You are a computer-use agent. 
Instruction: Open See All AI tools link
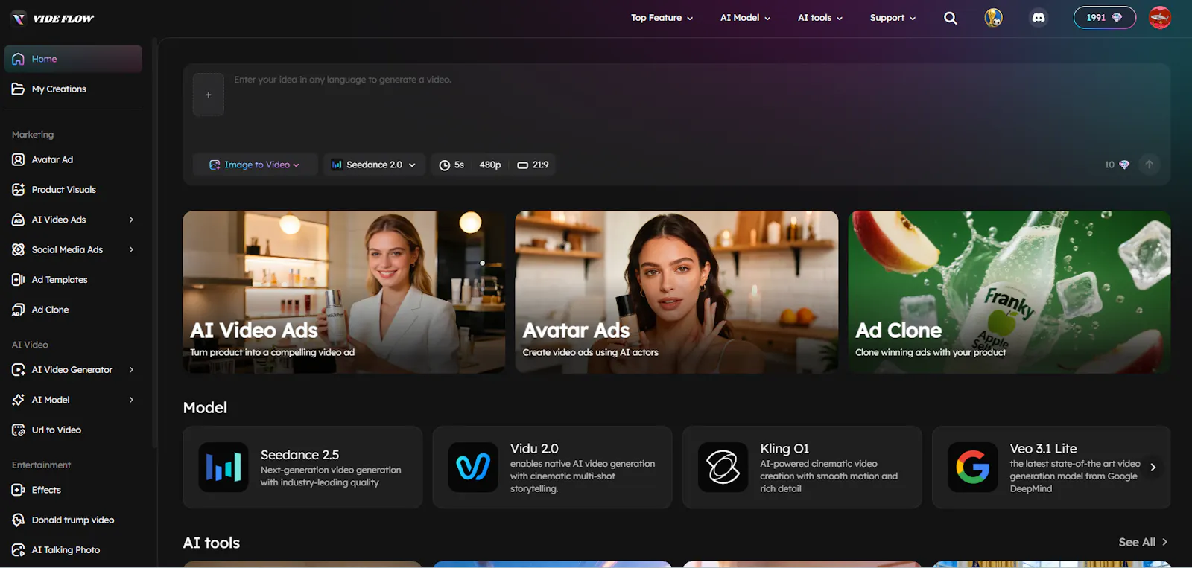[1143, 543]
